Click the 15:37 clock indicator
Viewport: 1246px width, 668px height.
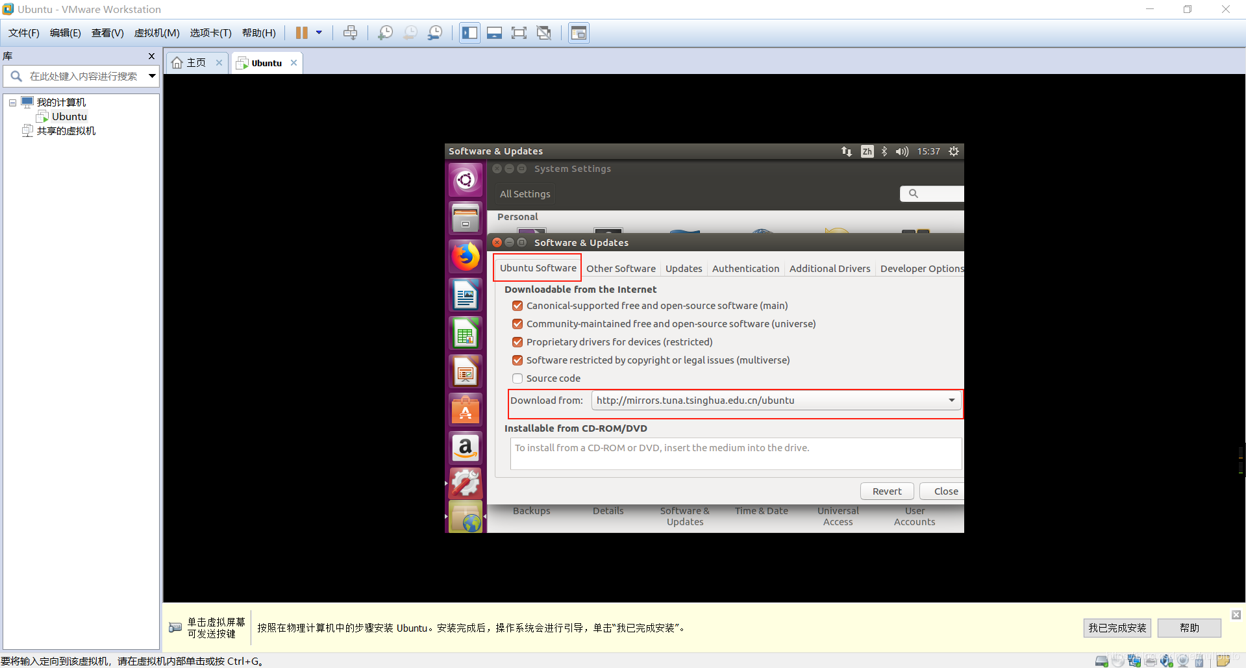928,151
